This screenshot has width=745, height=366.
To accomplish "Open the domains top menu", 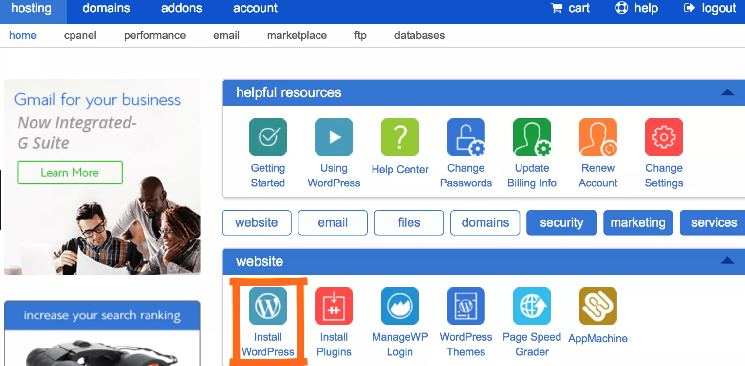I will point(106,8).
